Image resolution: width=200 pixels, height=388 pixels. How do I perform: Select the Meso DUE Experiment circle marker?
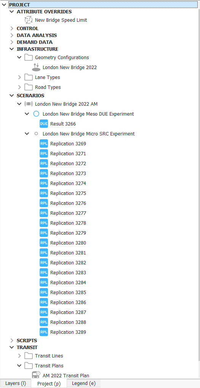pos(36,114)
